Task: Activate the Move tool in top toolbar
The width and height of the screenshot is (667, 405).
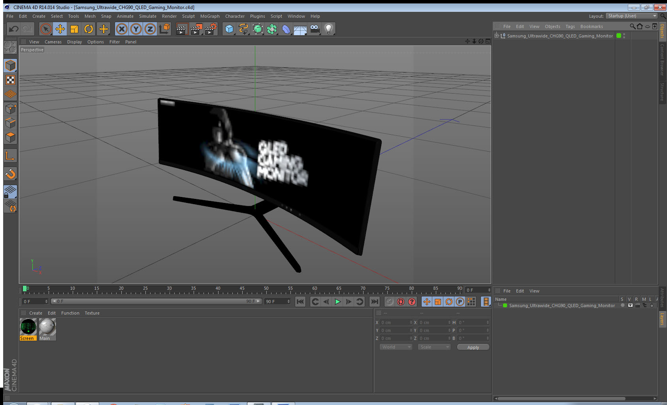Action: (x=60, y=29)
